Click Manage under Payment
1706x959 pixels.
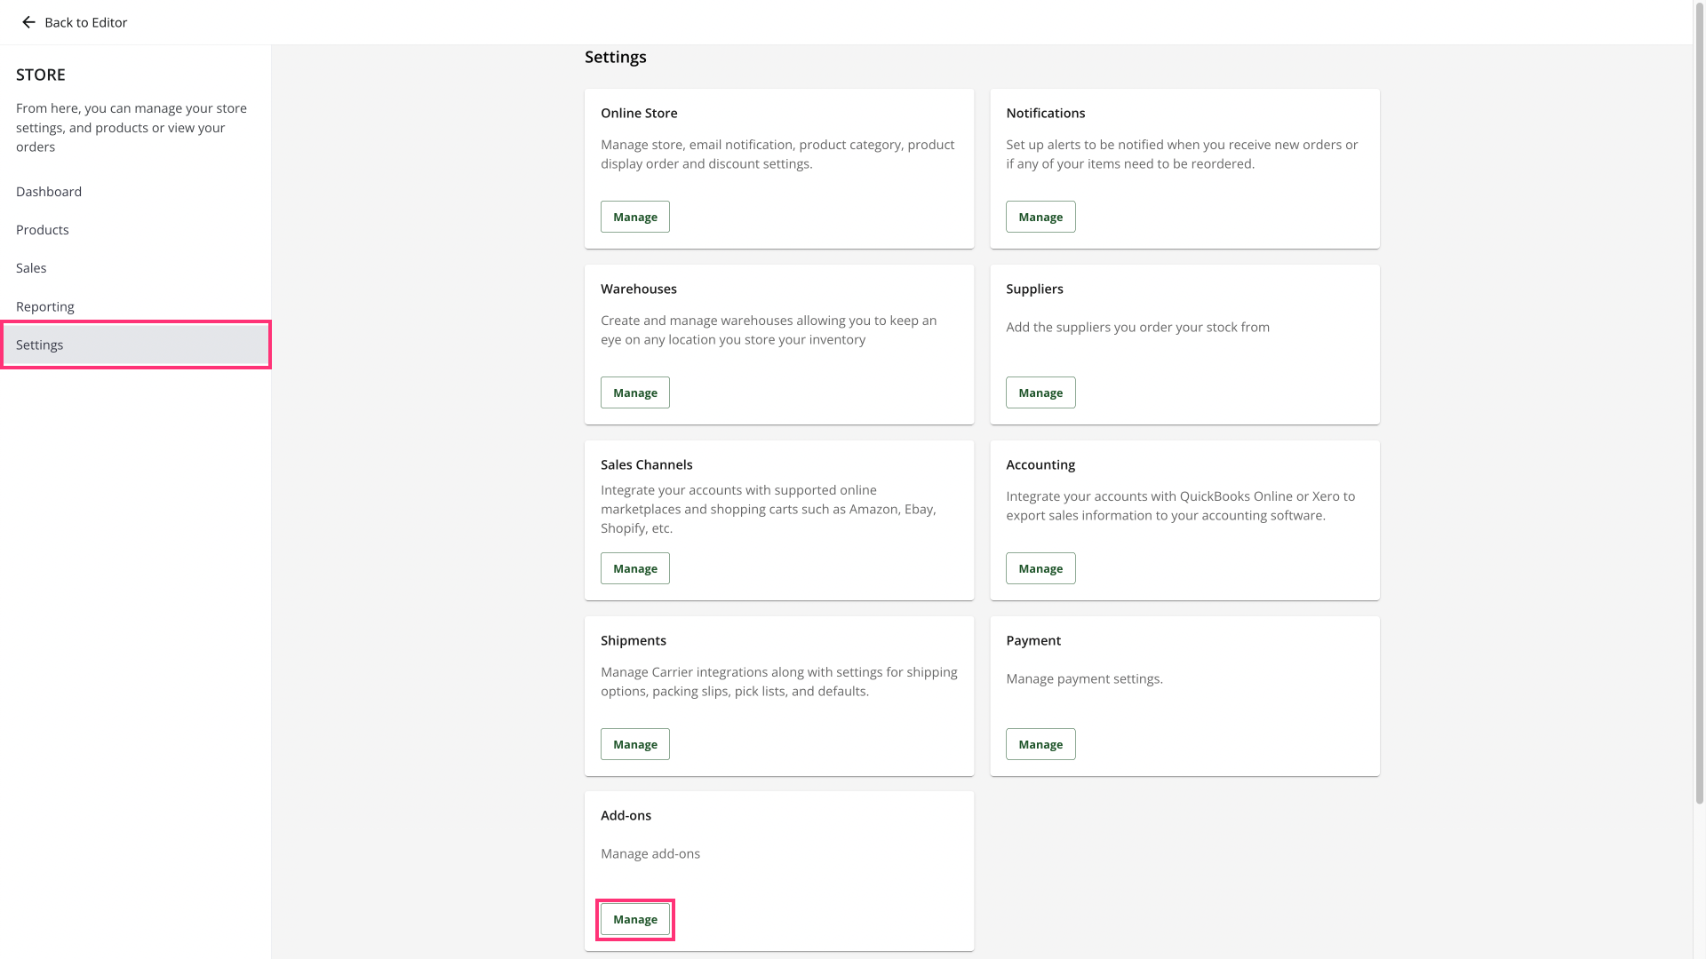click(x=1040, y=744)
